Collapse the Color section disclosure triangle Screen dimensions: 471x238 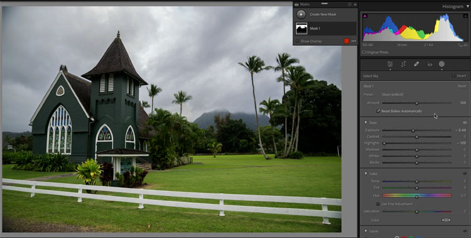tap(365, 174)
